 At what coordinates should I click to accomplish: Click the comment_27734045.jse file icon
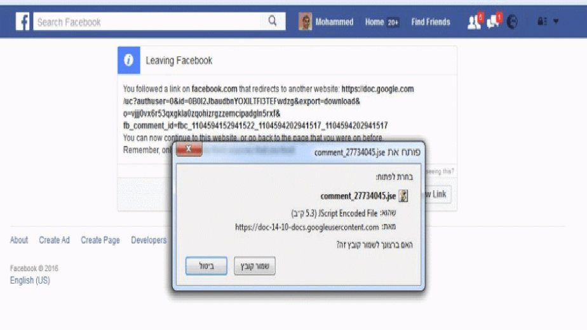coord(403,195)
